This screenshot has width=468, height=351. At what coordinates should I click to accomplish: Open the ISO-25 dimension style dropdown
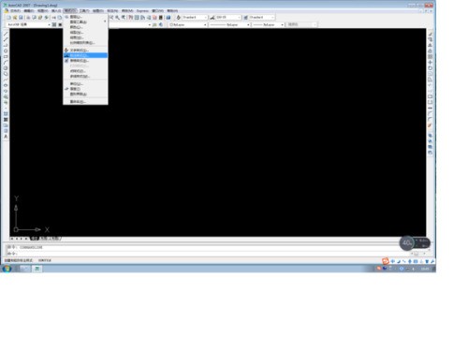[x=228, y=17]
